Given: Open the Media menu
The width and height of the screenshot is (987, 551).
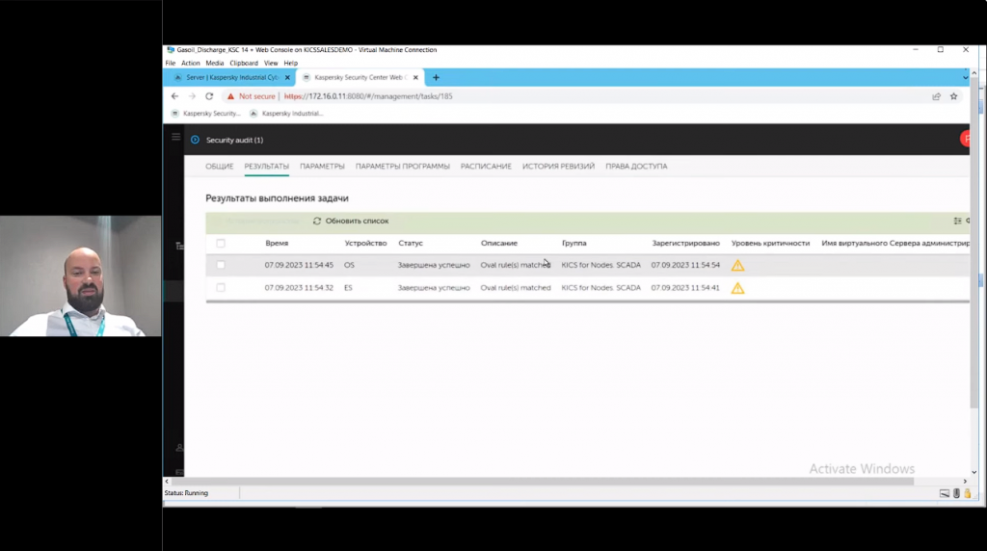Looking at the screenshot, I should 214,63.
